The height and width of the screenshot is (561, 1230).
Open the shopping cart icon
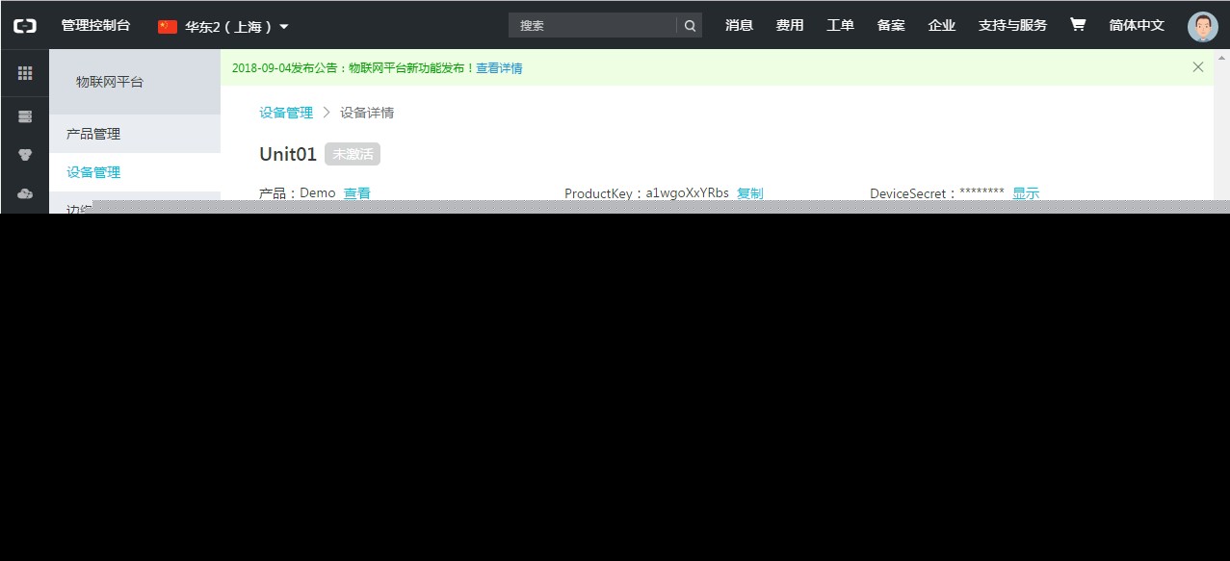1078,25
